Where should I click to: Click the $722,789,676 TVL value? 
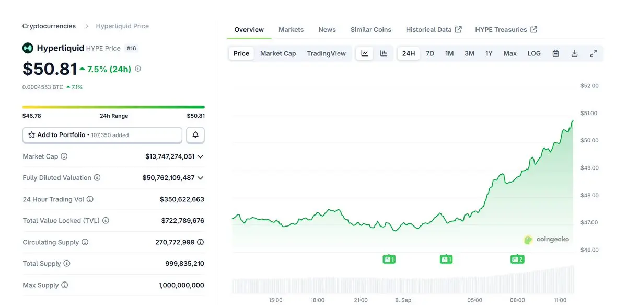point(182,221)
